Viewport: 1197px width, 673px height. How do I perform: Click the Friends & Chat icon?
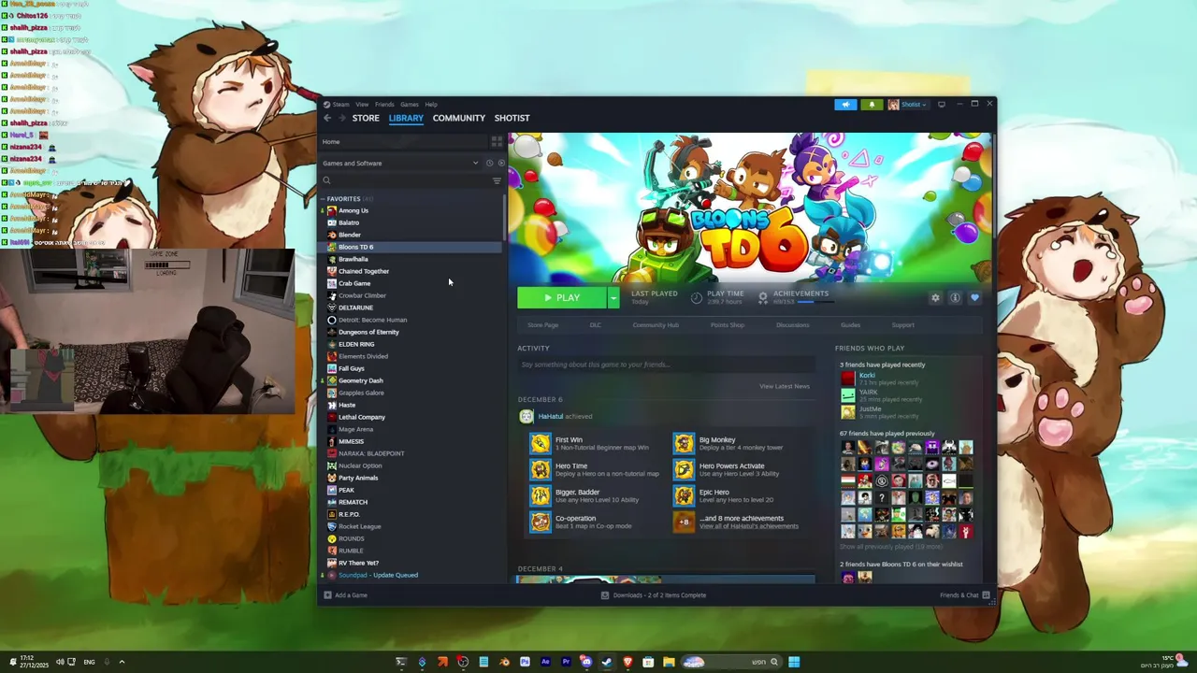point(986,594)
